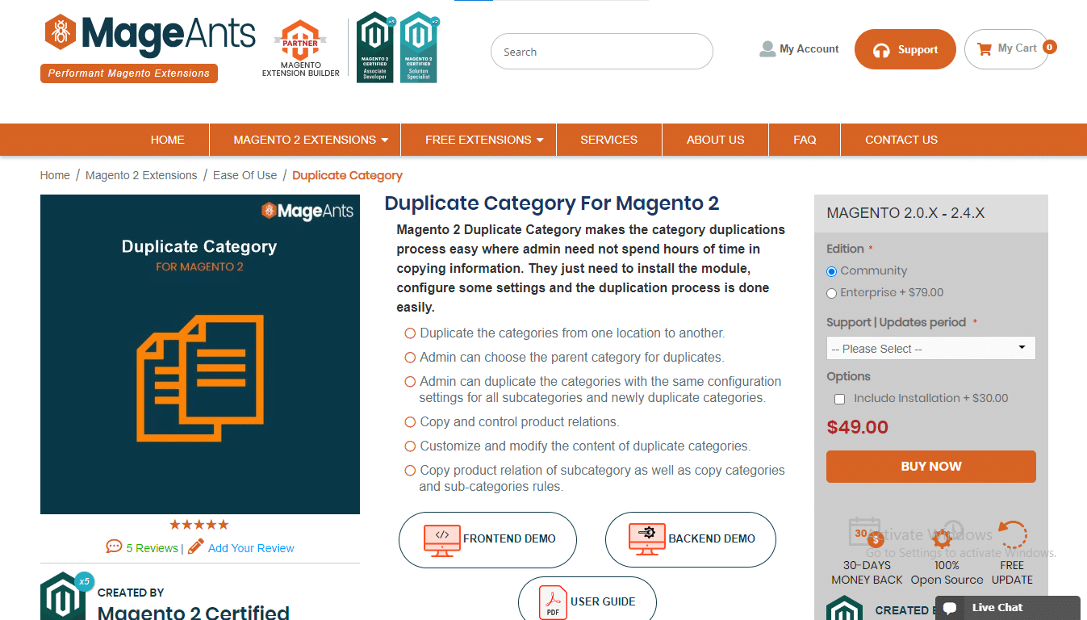The height and width of the screenshot is (620, 1087).
Task: Click the My Account user icon
Action: 767,49
